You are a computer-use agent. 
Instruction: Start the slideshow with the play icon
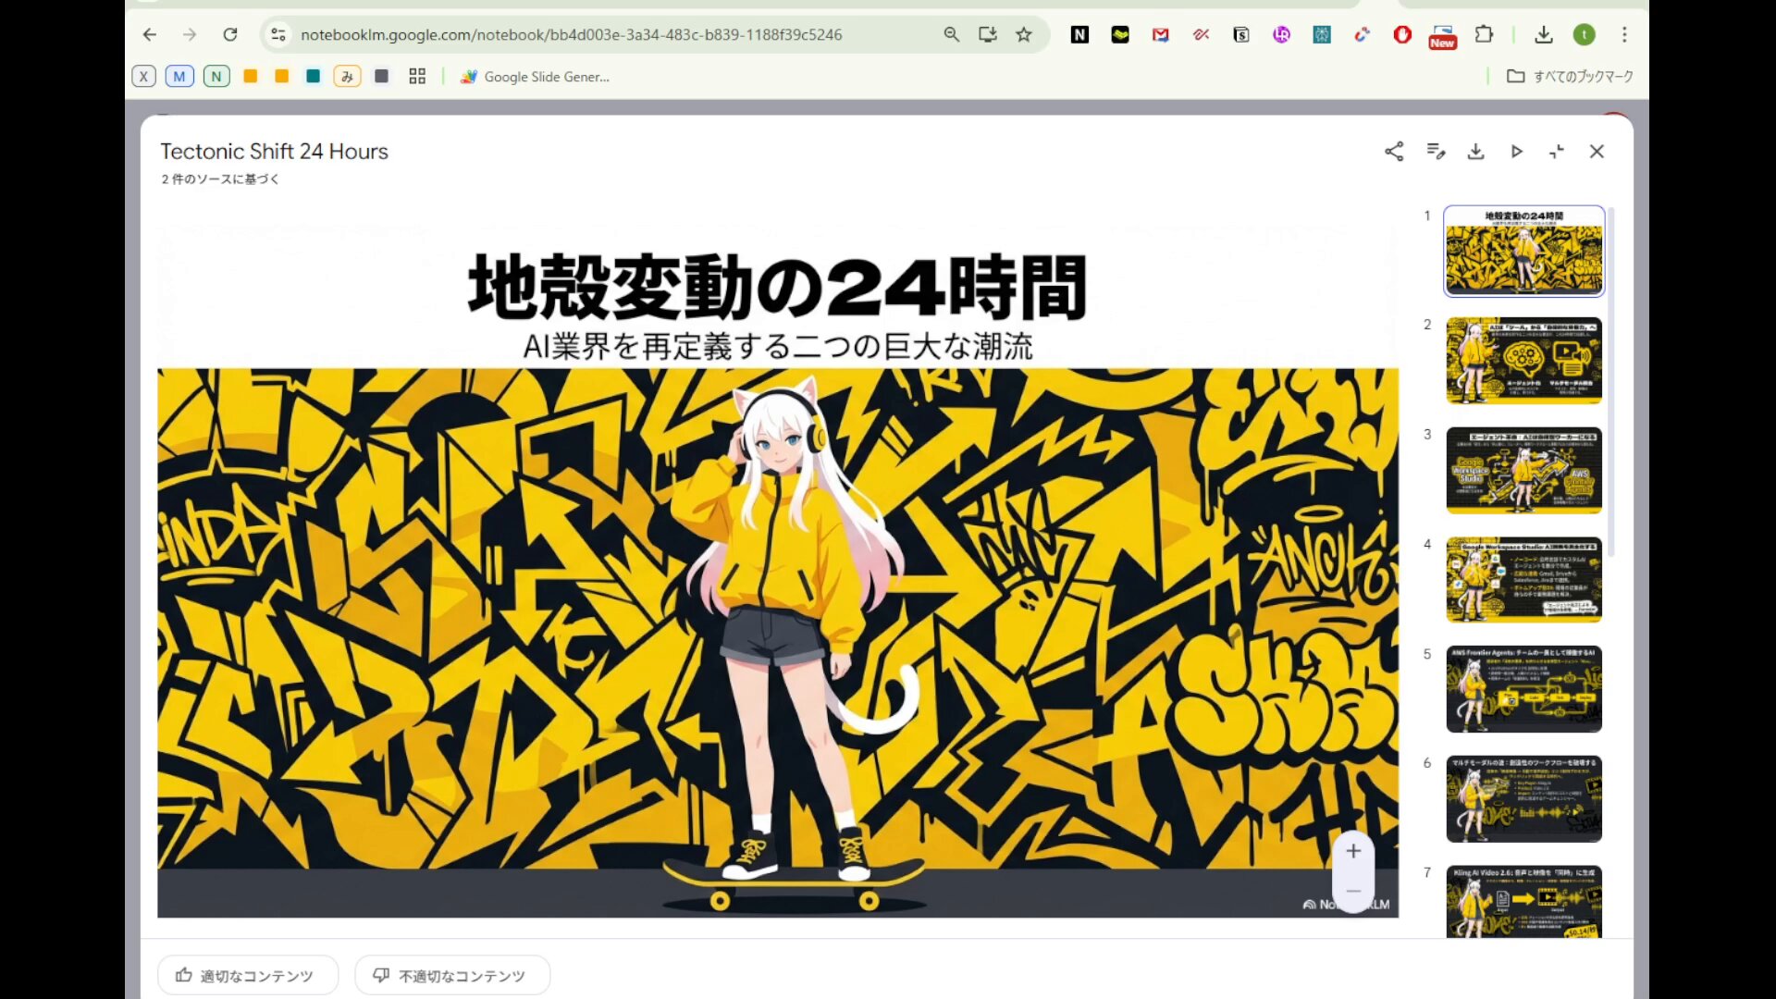tap(1516, 151)
